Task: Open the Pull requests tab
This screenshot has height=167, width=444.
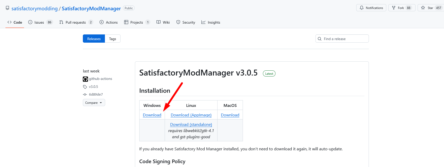Action: click(x=75, y=22)
